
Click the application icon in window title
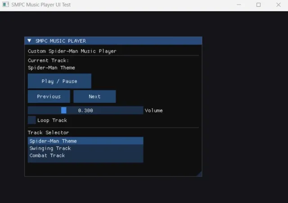coord(5,5)
